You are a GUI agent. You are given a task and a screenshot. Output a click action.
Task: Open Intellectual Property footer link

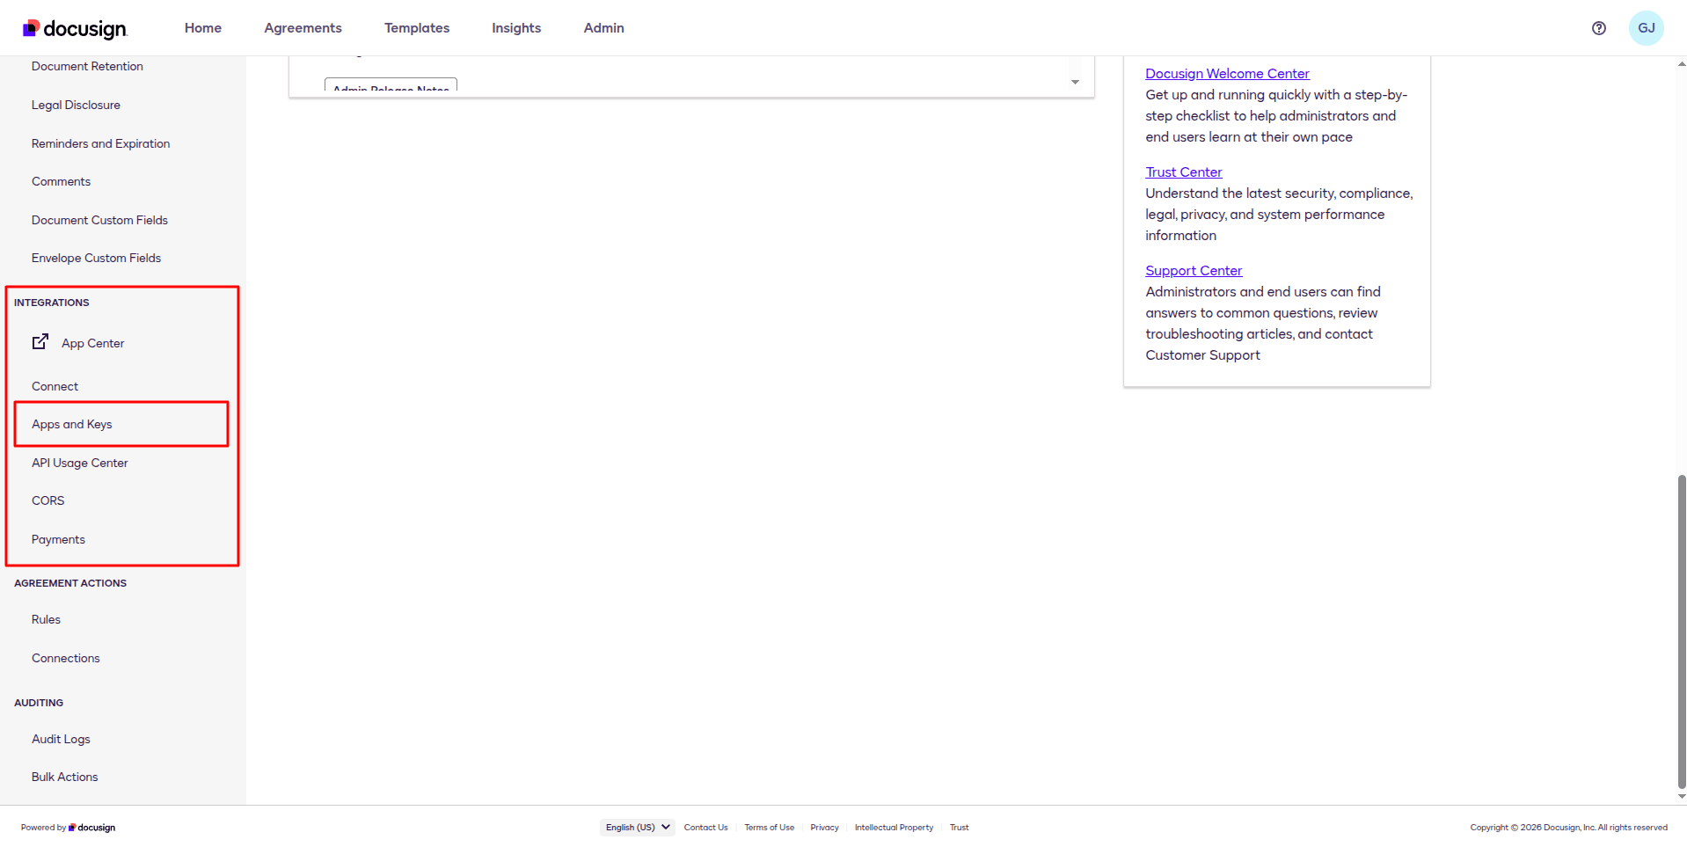[x=894, y=828]
